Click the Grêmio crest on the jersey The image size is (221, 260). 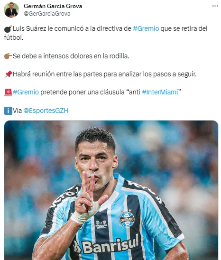click(127, 219)
